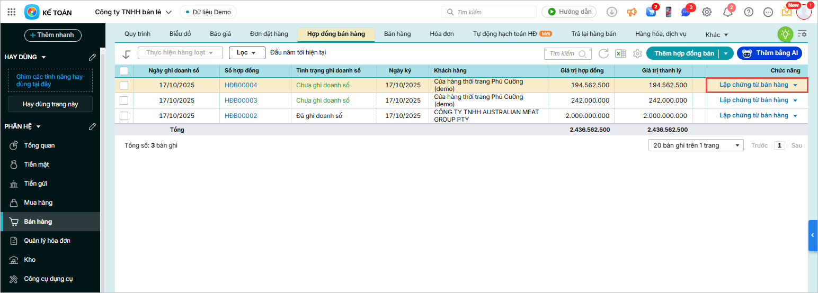The width and height of the screenshot is (818, 293).
Task: Select the checkbox for contract HĐB00002
Action: click(x=124, y=116)
